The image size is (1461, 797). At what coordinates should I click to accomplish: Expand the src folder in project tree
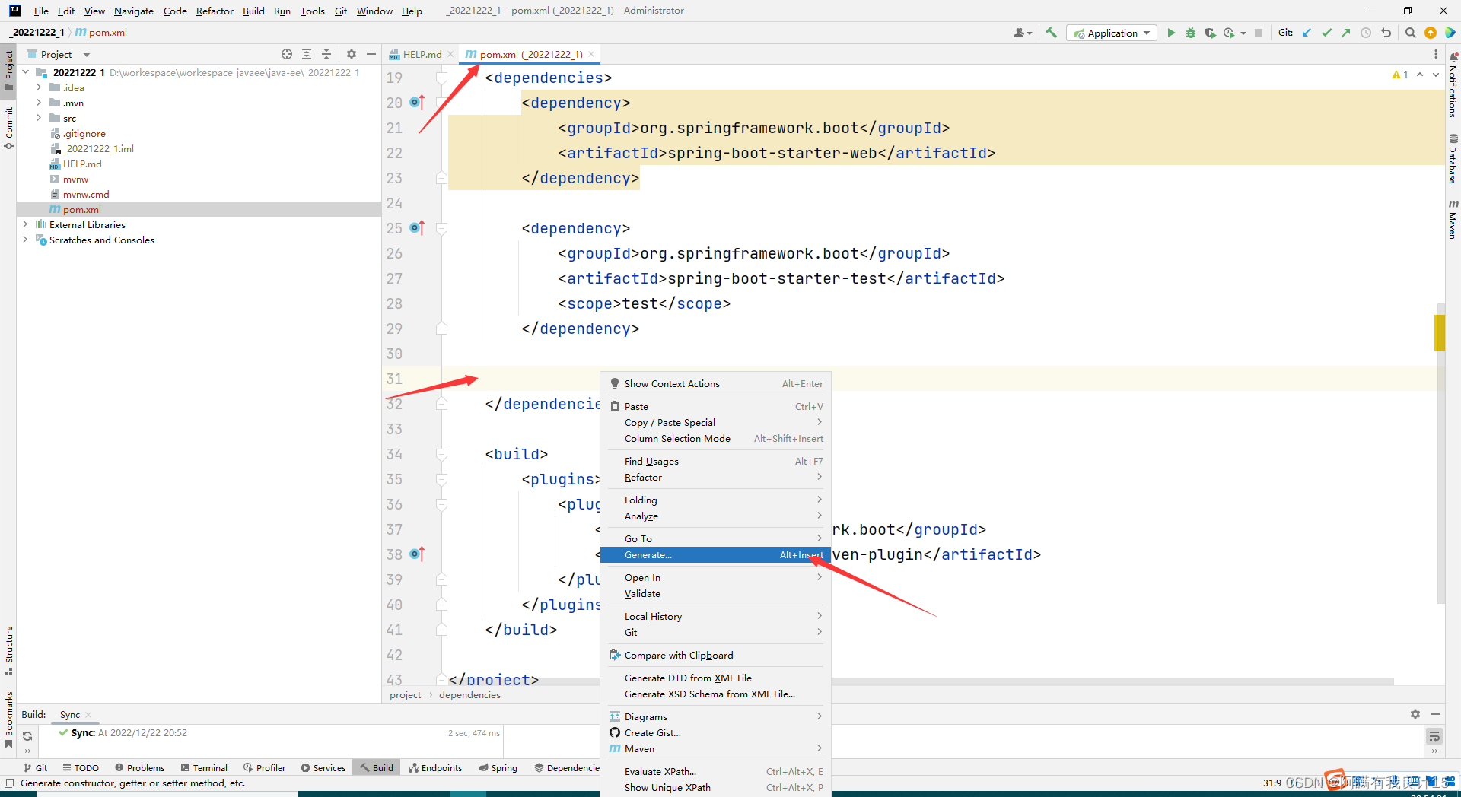click(39, 118)
